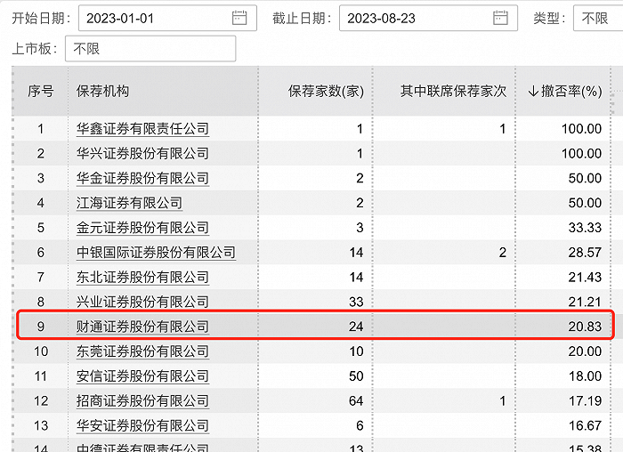The height and width of the screenshot is (452, 623).
Task: Sort by 撤否率(%) descending arrow
Action: tap(533, 92)
